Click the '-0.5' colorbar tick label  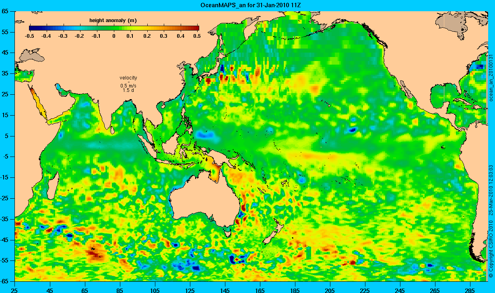click(29, 36)
